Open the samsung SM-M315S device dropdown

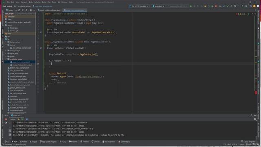[178, 6]
